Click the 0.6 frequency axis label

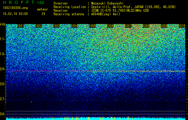[x=2, y=114]
